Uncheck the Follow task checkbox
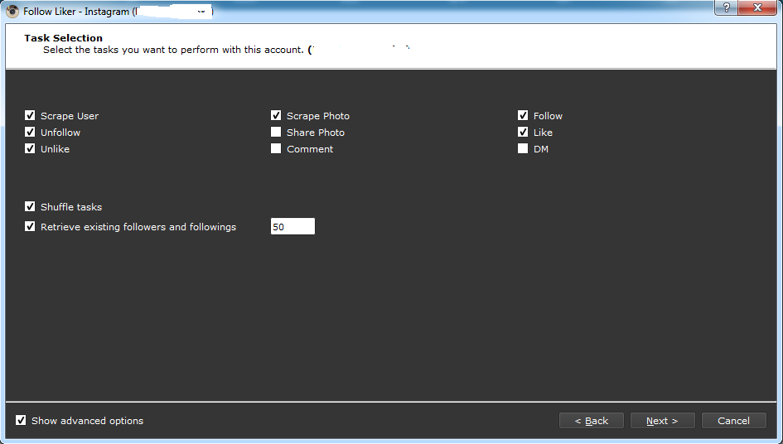This screenshot has width=783, height=444. 522,115
